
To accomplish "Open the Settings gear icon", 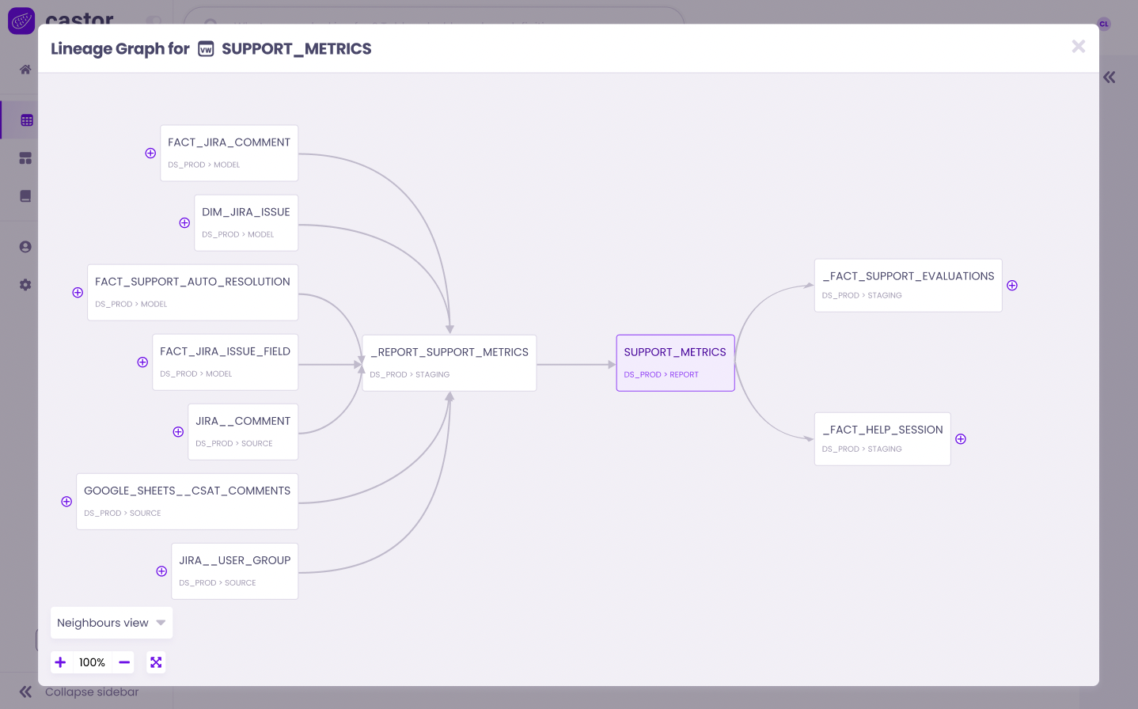I will (x=25, y=284).
